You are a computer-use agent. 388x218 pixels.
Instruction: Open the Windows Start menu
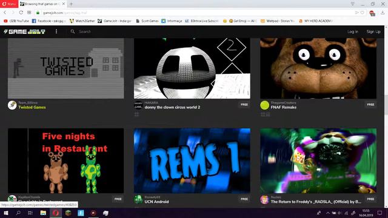click(6, 213)
